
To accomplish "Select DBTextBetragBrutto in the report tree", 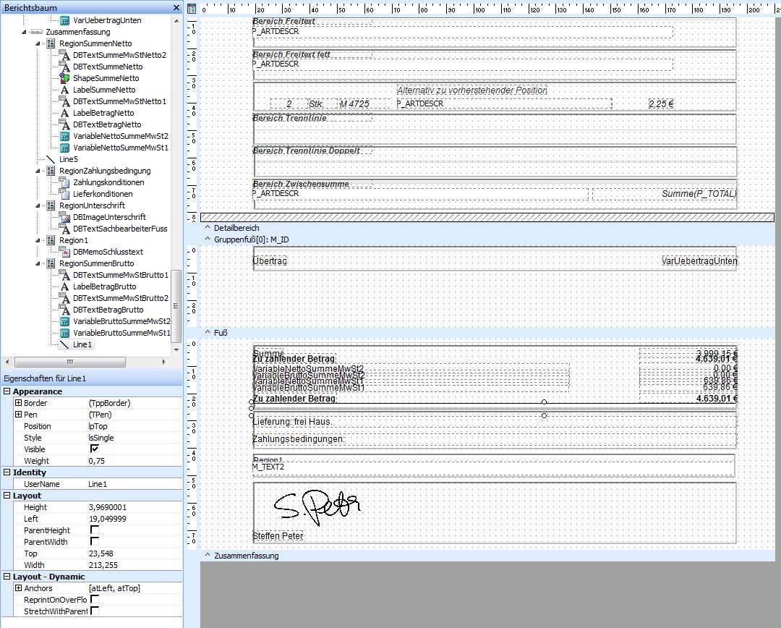I will pos(108,310).
